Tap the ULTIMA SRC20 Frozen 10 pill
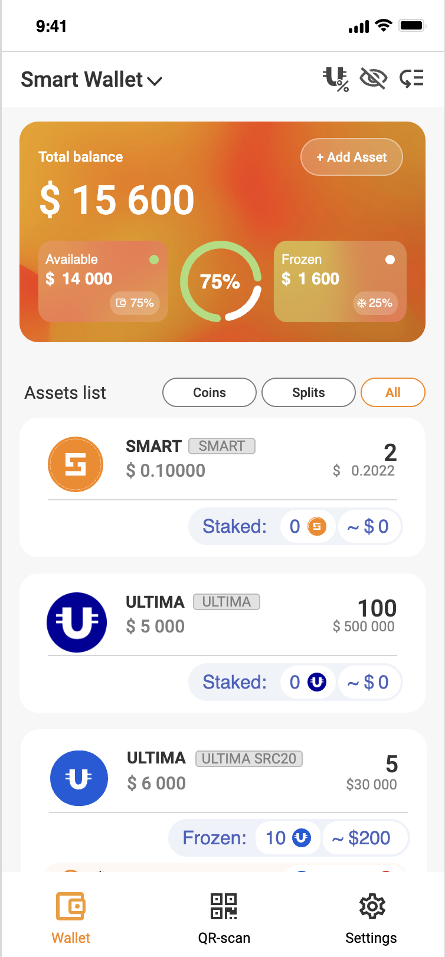 (x=288, y=838)
